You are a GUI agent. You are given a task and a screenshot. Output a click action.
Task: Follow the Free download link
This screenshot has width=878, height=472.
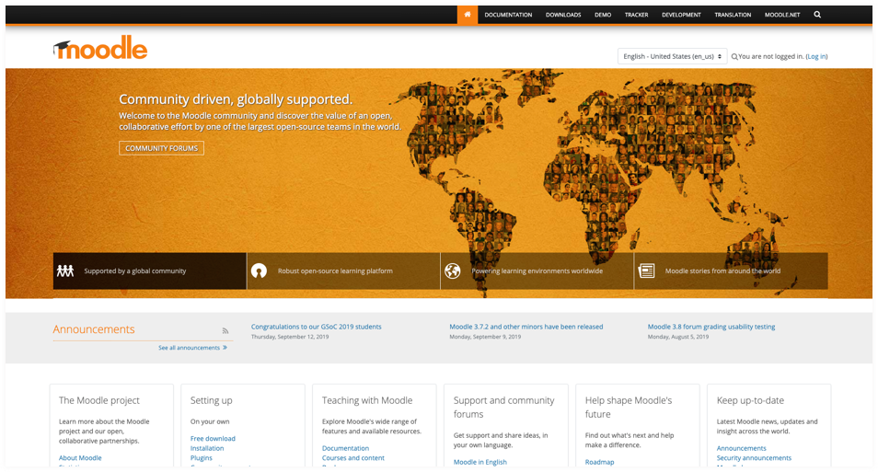click(213, 439)
